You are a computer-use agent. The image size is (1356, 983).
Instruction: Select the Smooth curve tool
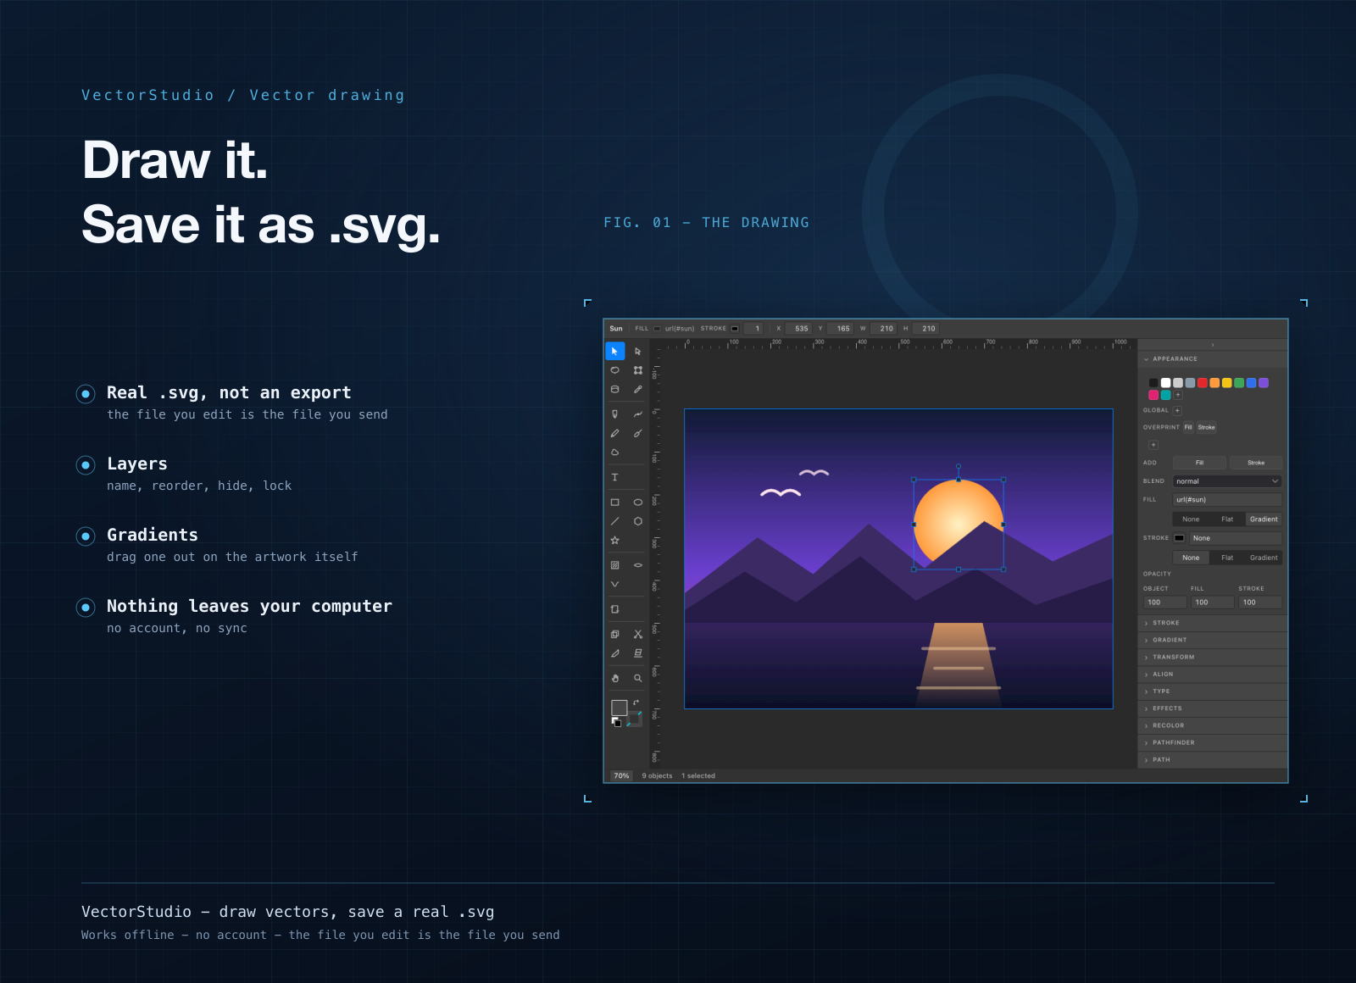(x=638, y=414)
